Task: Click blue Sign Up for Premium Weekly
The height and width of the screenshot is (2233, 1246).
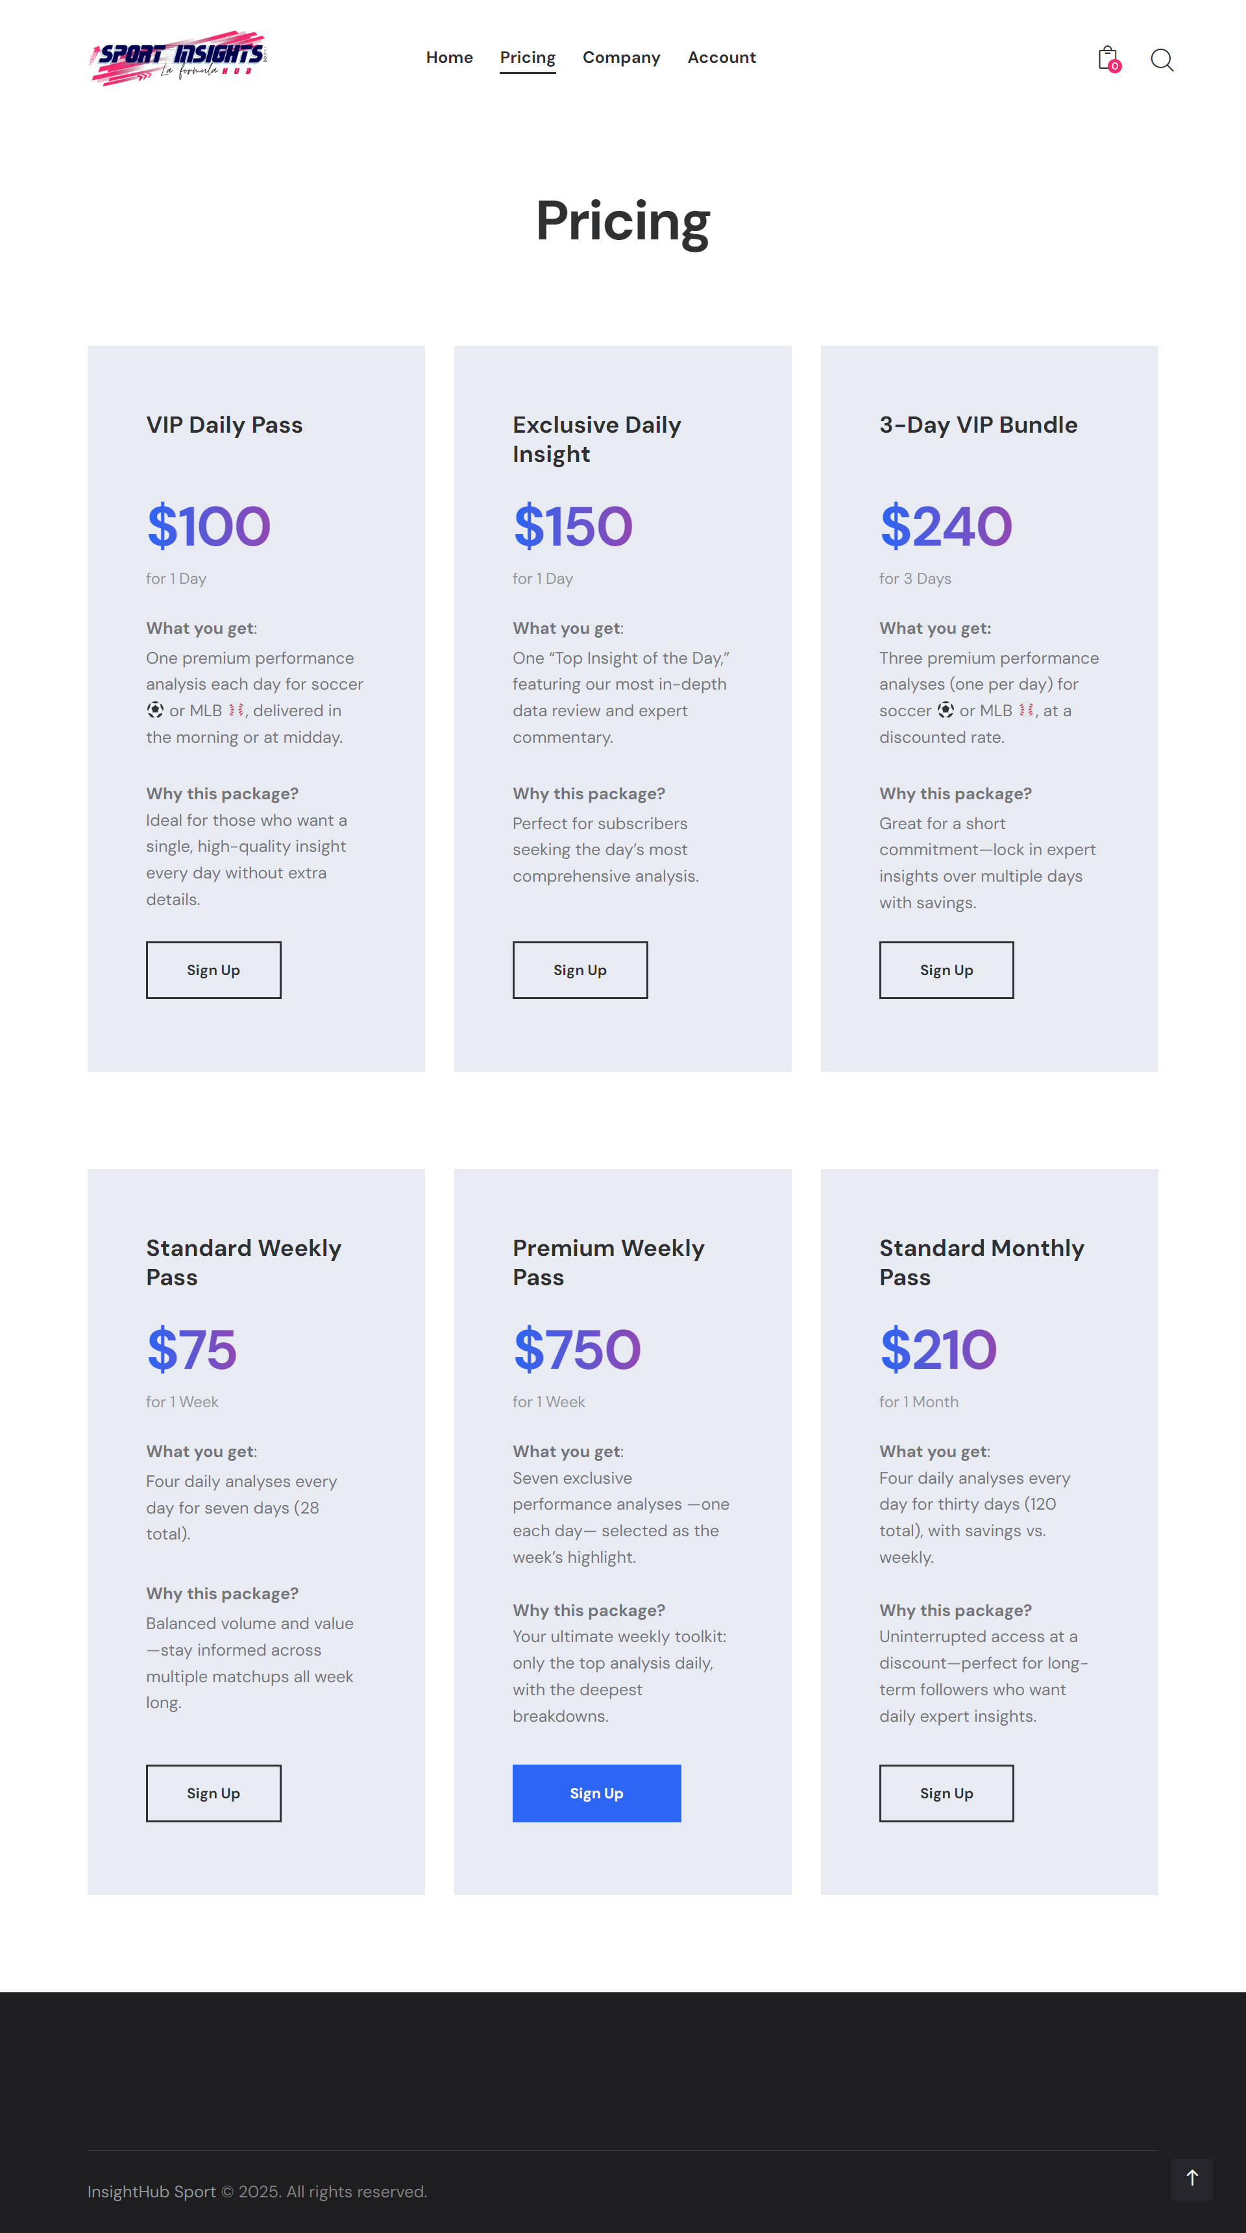Action: pyautogui.click(x=596, y=1794)
